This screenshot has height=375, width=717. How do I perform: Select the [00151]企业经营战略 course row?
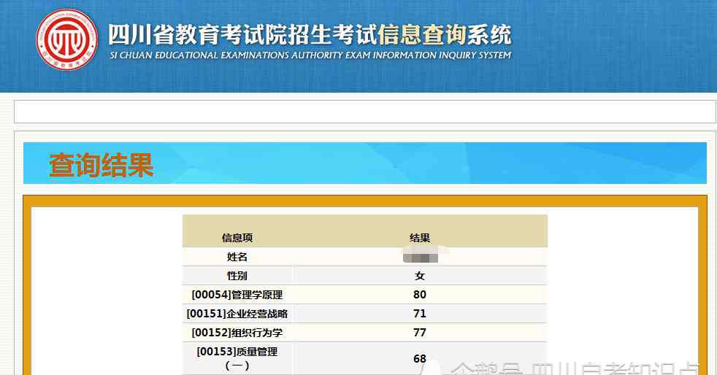pos(237,314)
